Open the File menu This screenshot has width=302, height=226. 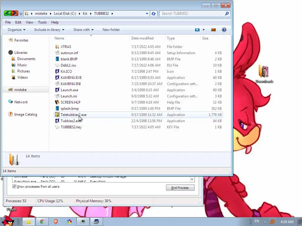(8, 22)
